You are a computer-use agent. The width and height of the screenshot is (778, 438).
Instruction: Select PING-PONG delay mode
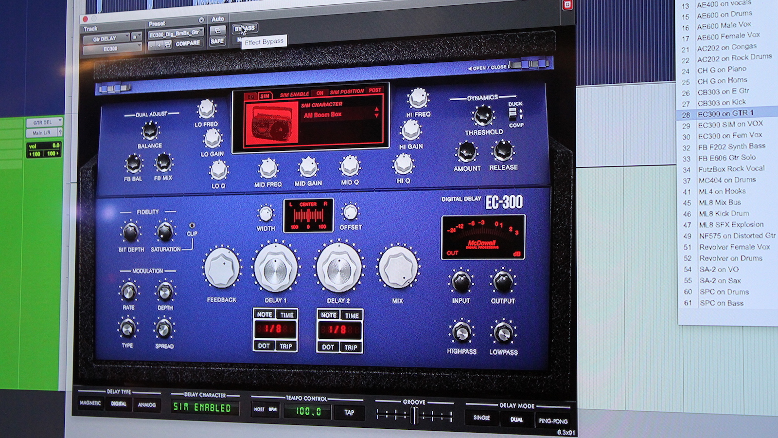coord(553,421)
